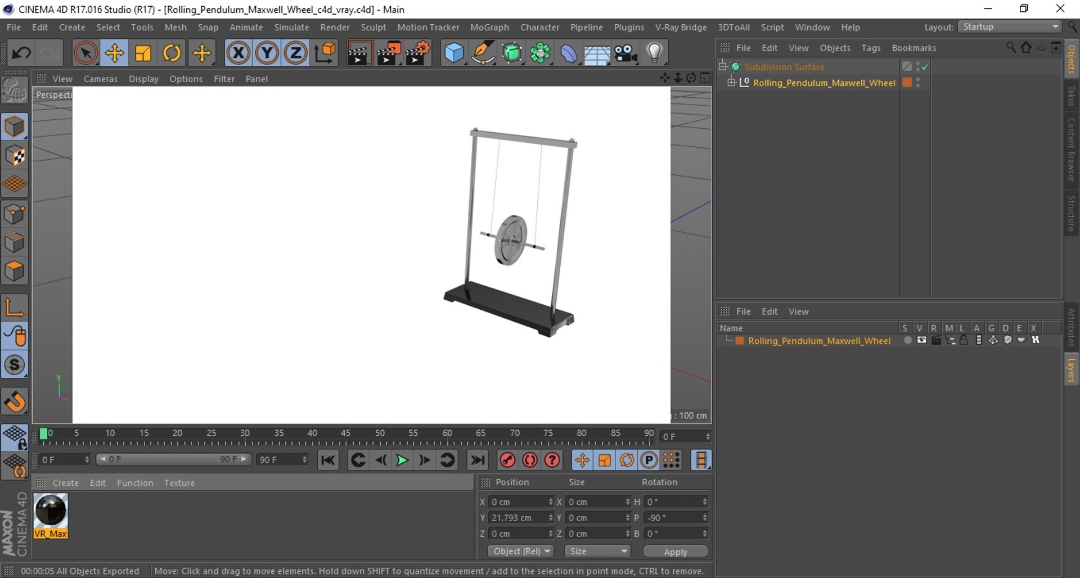1080x578 pixels.
Task: Open the V-Ray Bridge menu
Action: click(x=681, y=28)
